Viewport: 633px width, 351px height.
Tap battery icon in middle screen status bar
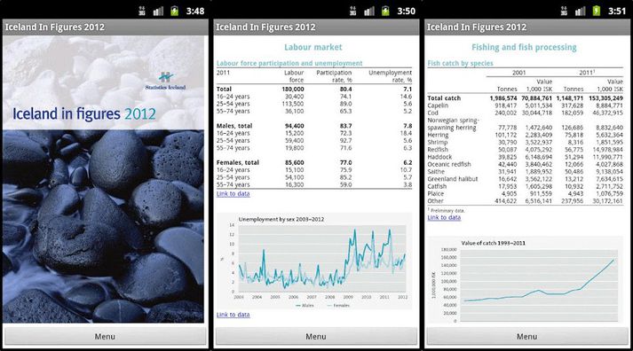385,11
